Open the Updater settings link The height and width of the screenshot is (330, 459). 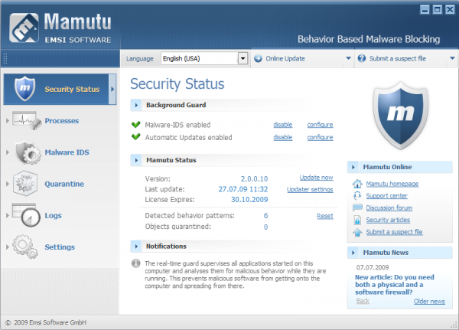click(x=310, y=189)
